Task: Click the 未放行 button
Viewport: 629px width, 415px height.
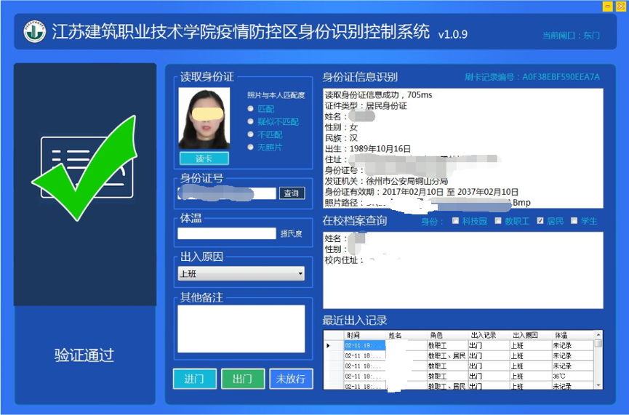Action: pyautogui.click(x=291, y=379)
